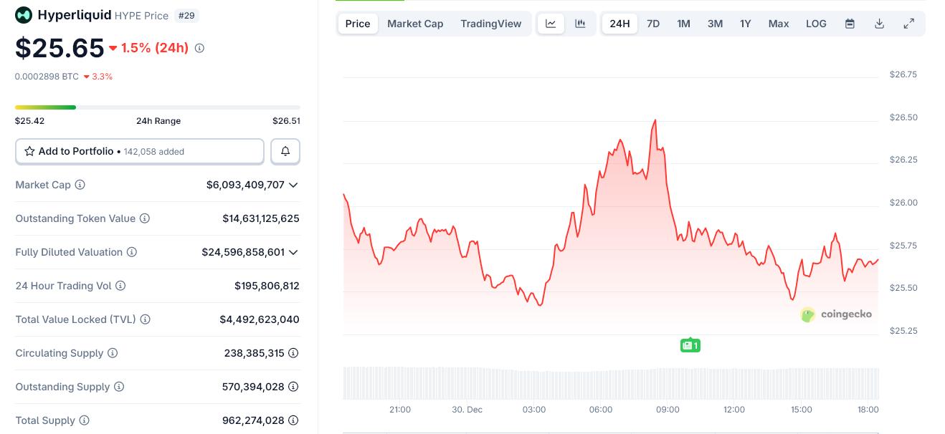Switch to line chart view icon
The image size is (945, 434).
551,24
